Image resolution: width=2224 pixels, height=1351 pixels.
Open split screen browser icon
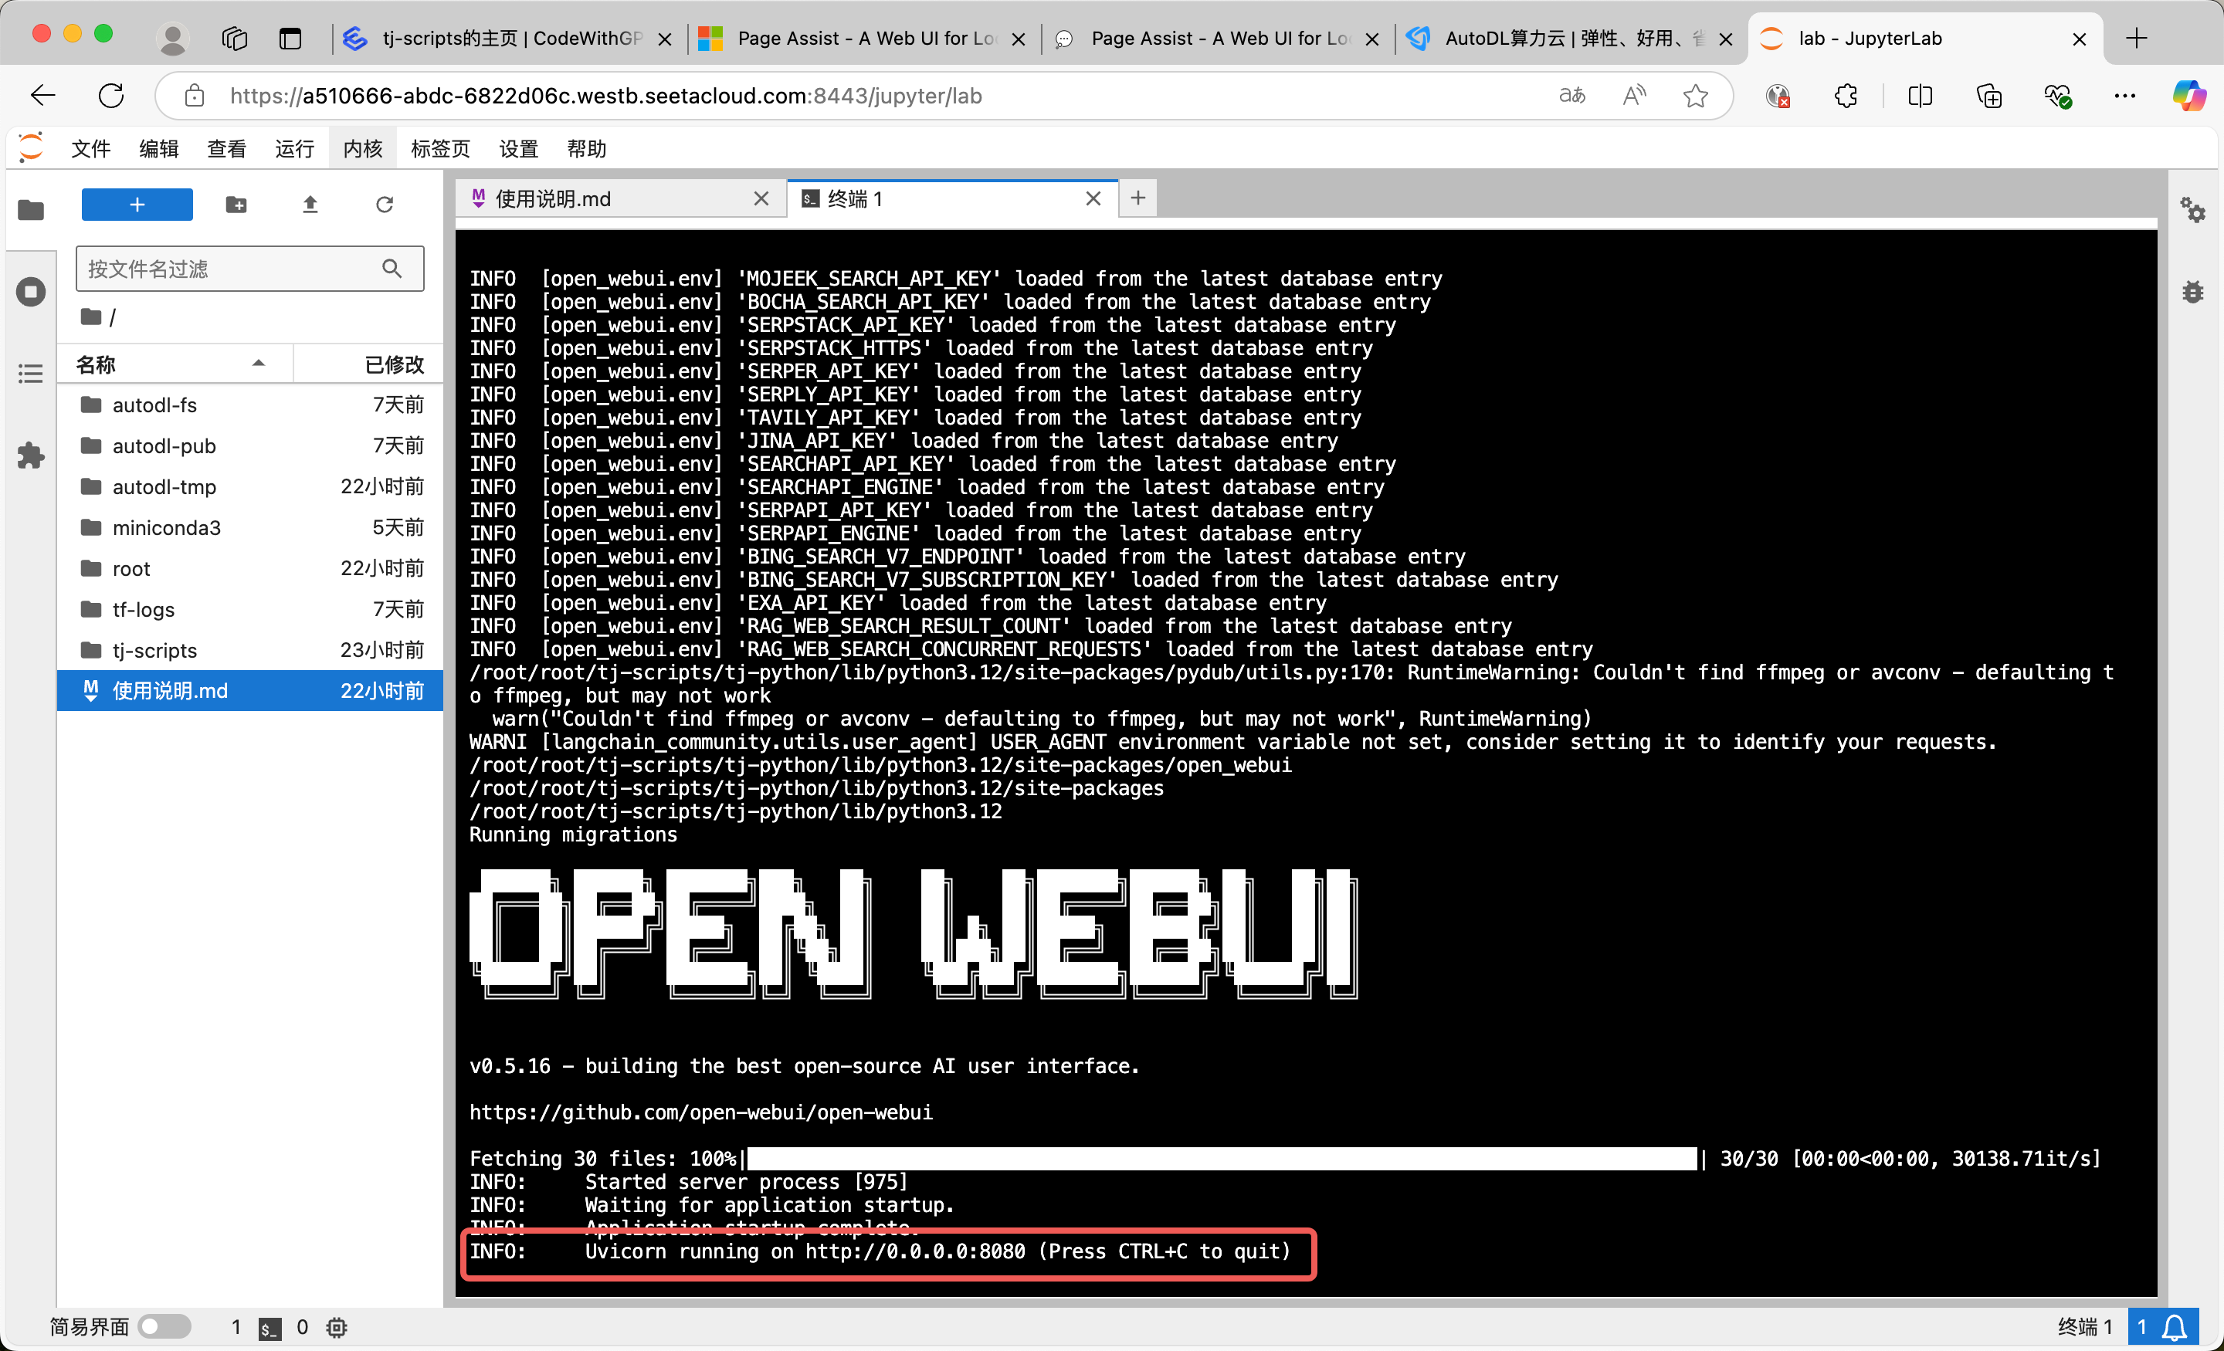pos(1921,96)
